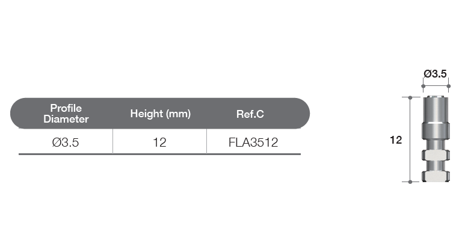Click the Height (mm) column header
468x226 pixels.
(160, 114)
